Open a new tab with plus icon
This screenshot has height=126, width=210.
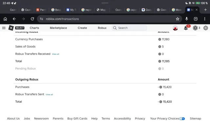click(x=205, y=10)
